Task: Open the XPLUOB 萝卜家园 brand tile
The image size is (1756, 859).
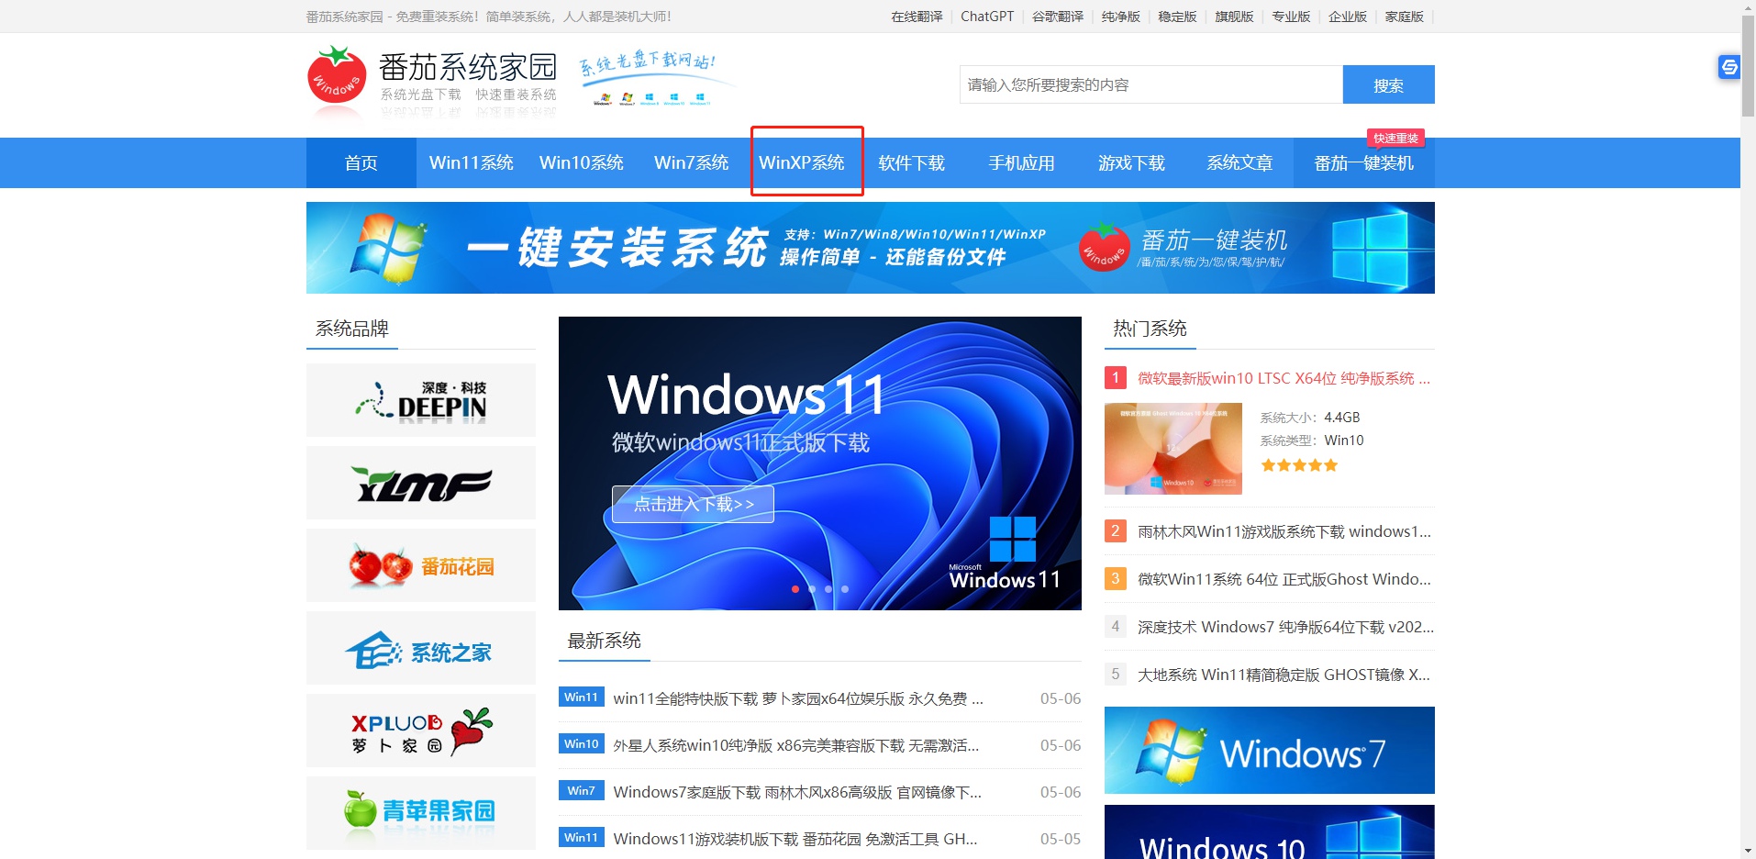Action: click(421, 731)
